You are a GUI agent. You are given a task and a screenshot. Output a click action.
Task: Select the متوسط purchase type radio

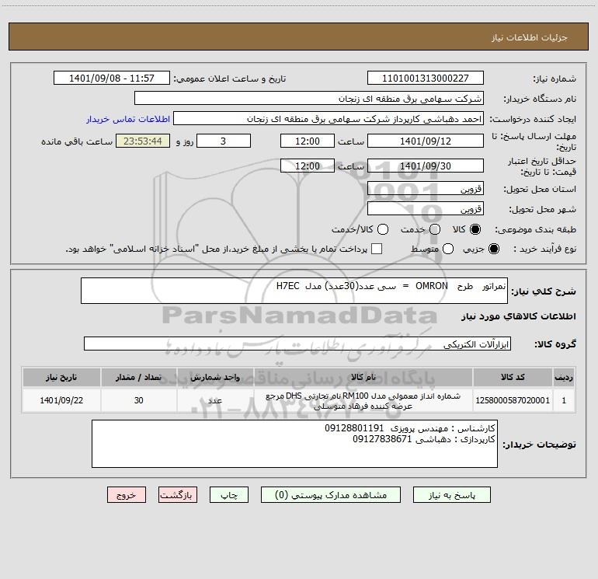448,249
